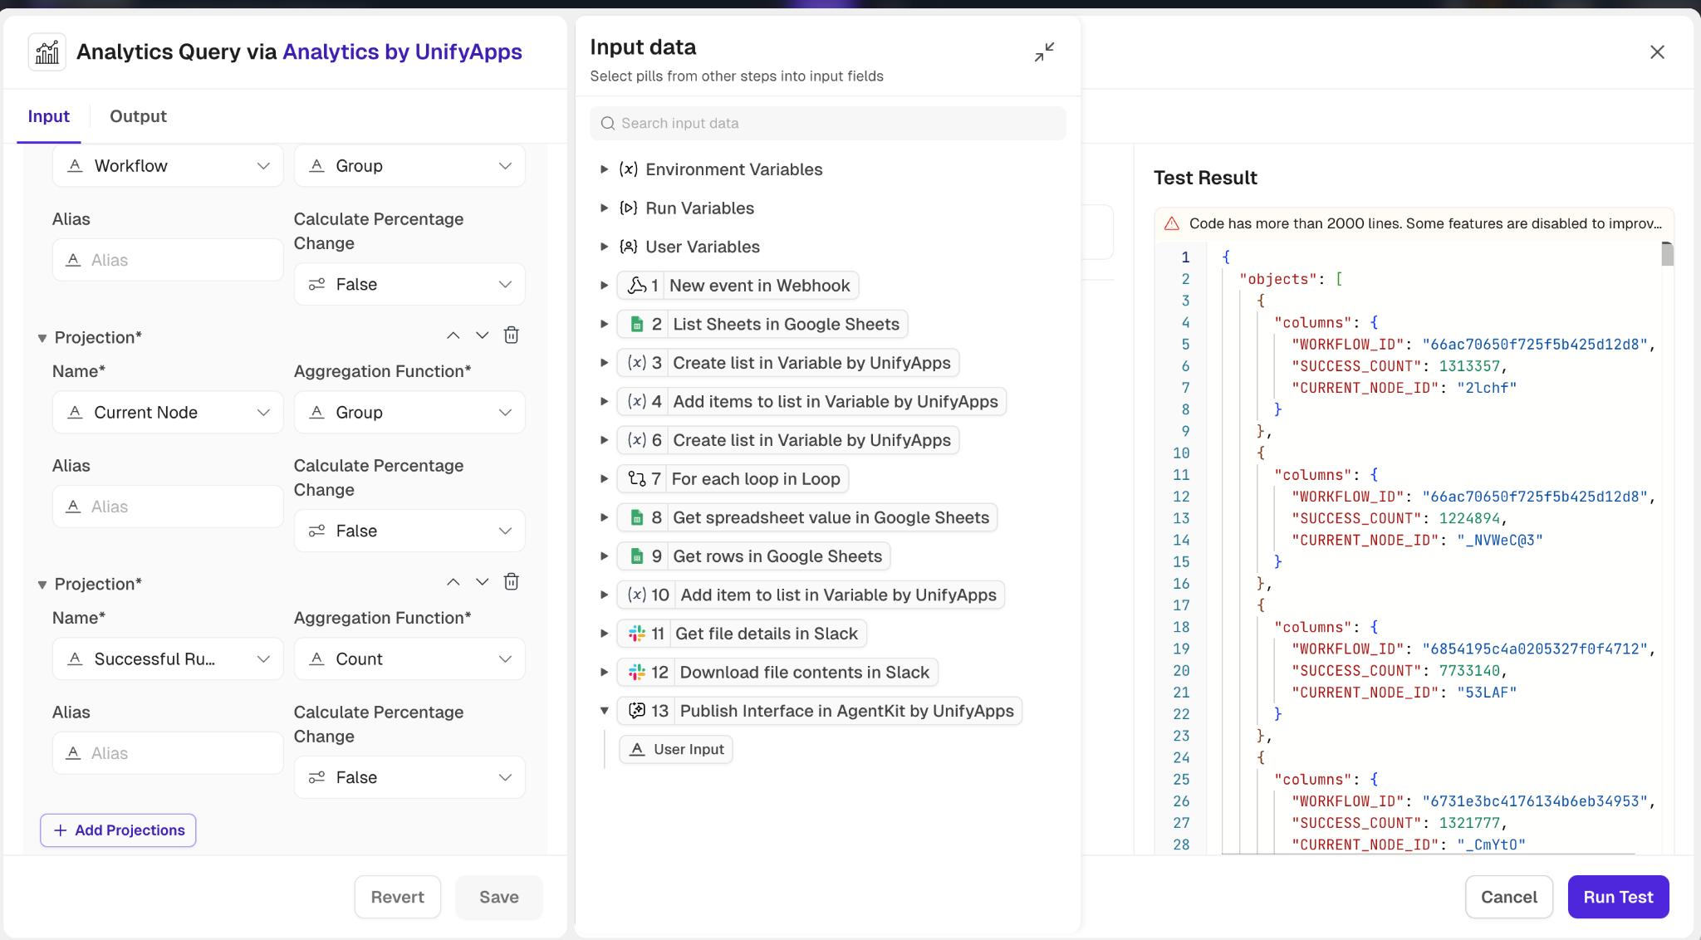Click the Run Test button

[1617, 897]
